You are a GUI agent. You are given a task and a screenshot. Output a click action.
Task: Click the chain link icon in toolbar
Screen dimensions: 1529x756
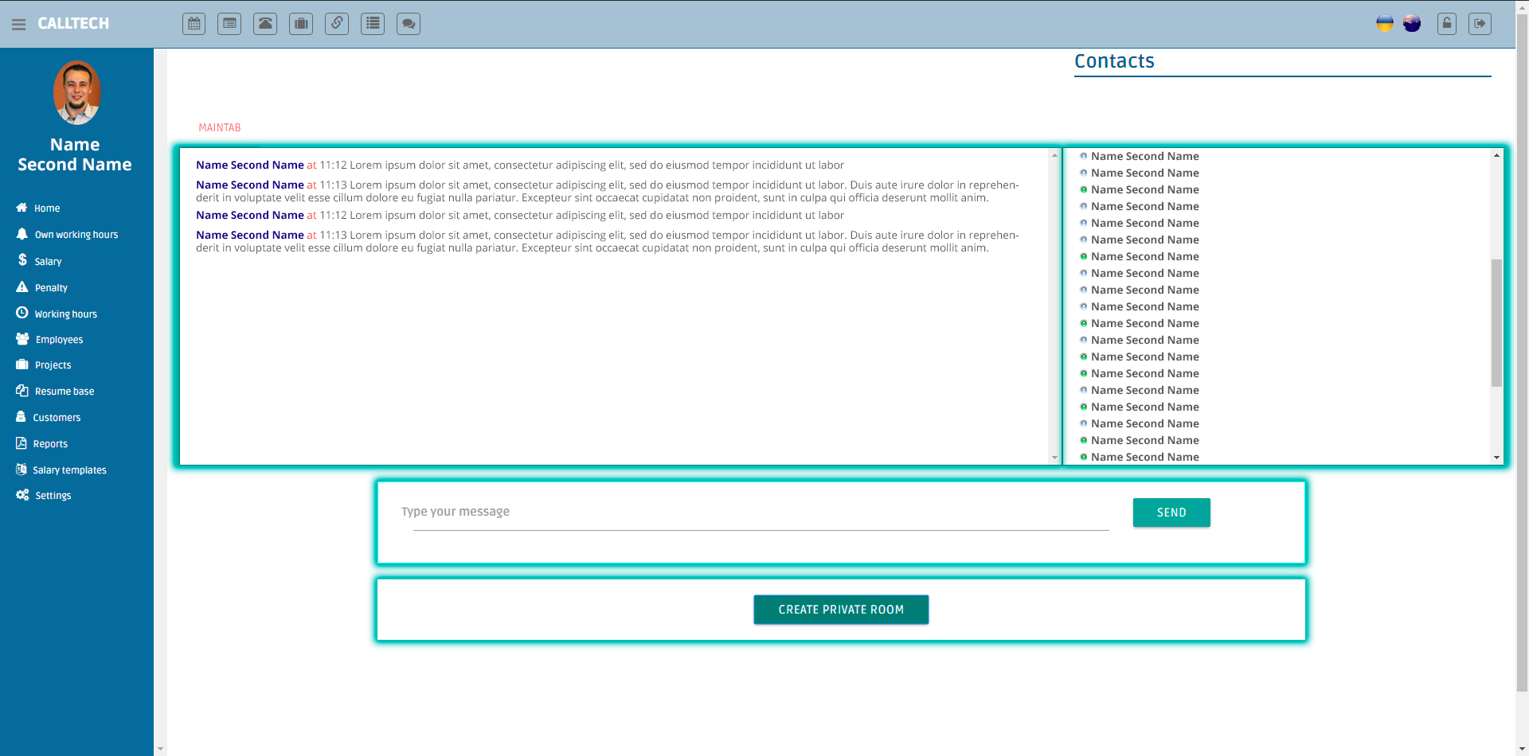[x=337, y=24]
